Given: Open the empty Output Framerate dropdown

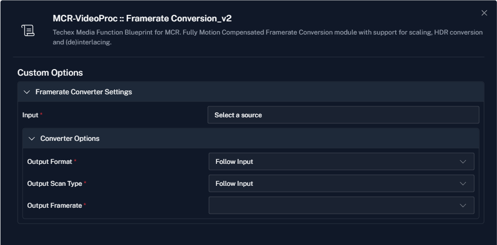Looking at the screenshot, I should tap(341, 205).
